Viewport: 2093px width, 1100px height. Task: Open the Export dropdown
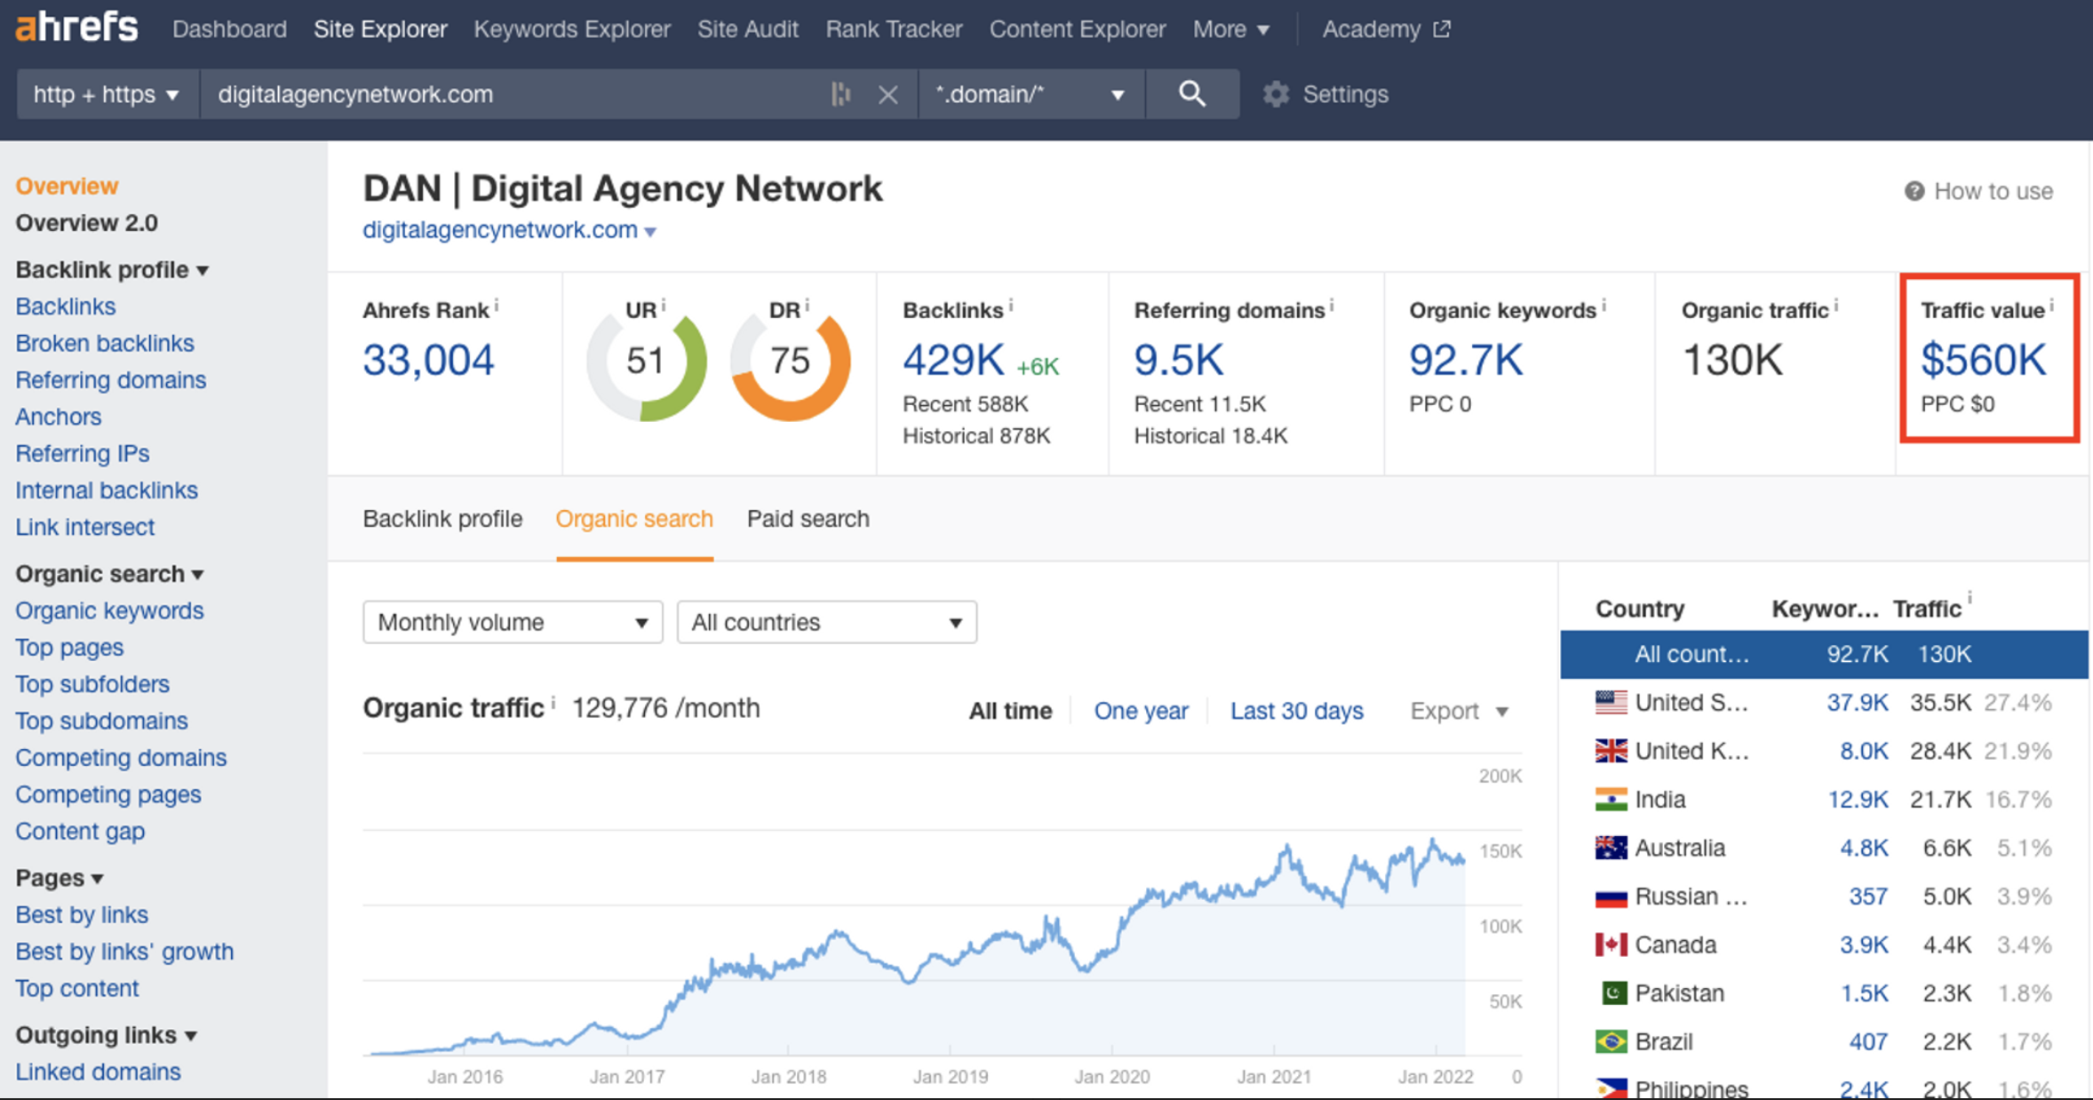click(1459, 711)
